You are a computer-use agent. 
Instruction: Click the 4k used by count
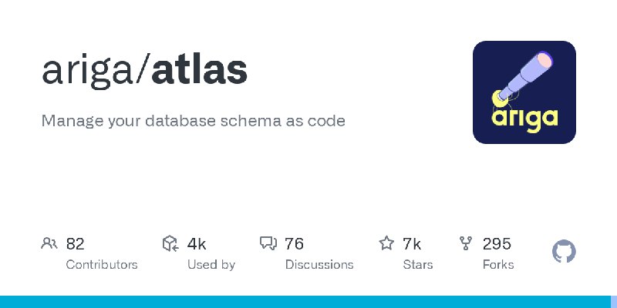(x=197, y=244)
